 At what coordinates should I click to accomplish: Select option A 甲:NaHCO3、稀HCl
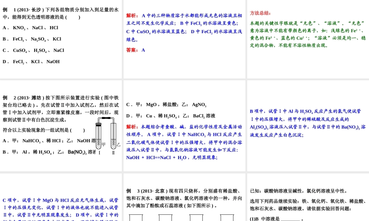[x=49, y=141]
